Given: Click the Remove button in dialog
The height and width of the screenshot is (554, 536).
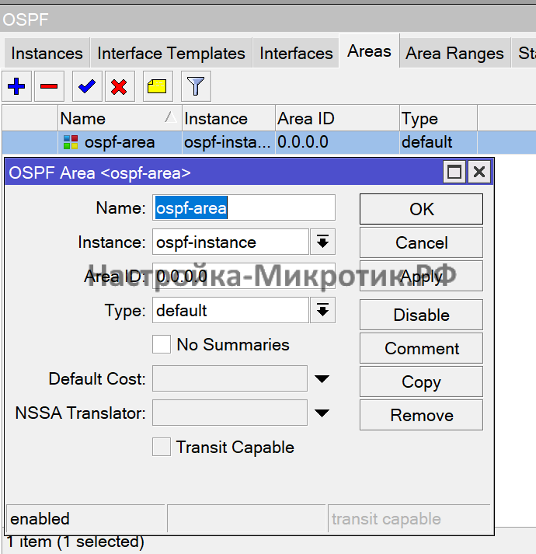Looking at the screenshot, I should tap(421, 415).
